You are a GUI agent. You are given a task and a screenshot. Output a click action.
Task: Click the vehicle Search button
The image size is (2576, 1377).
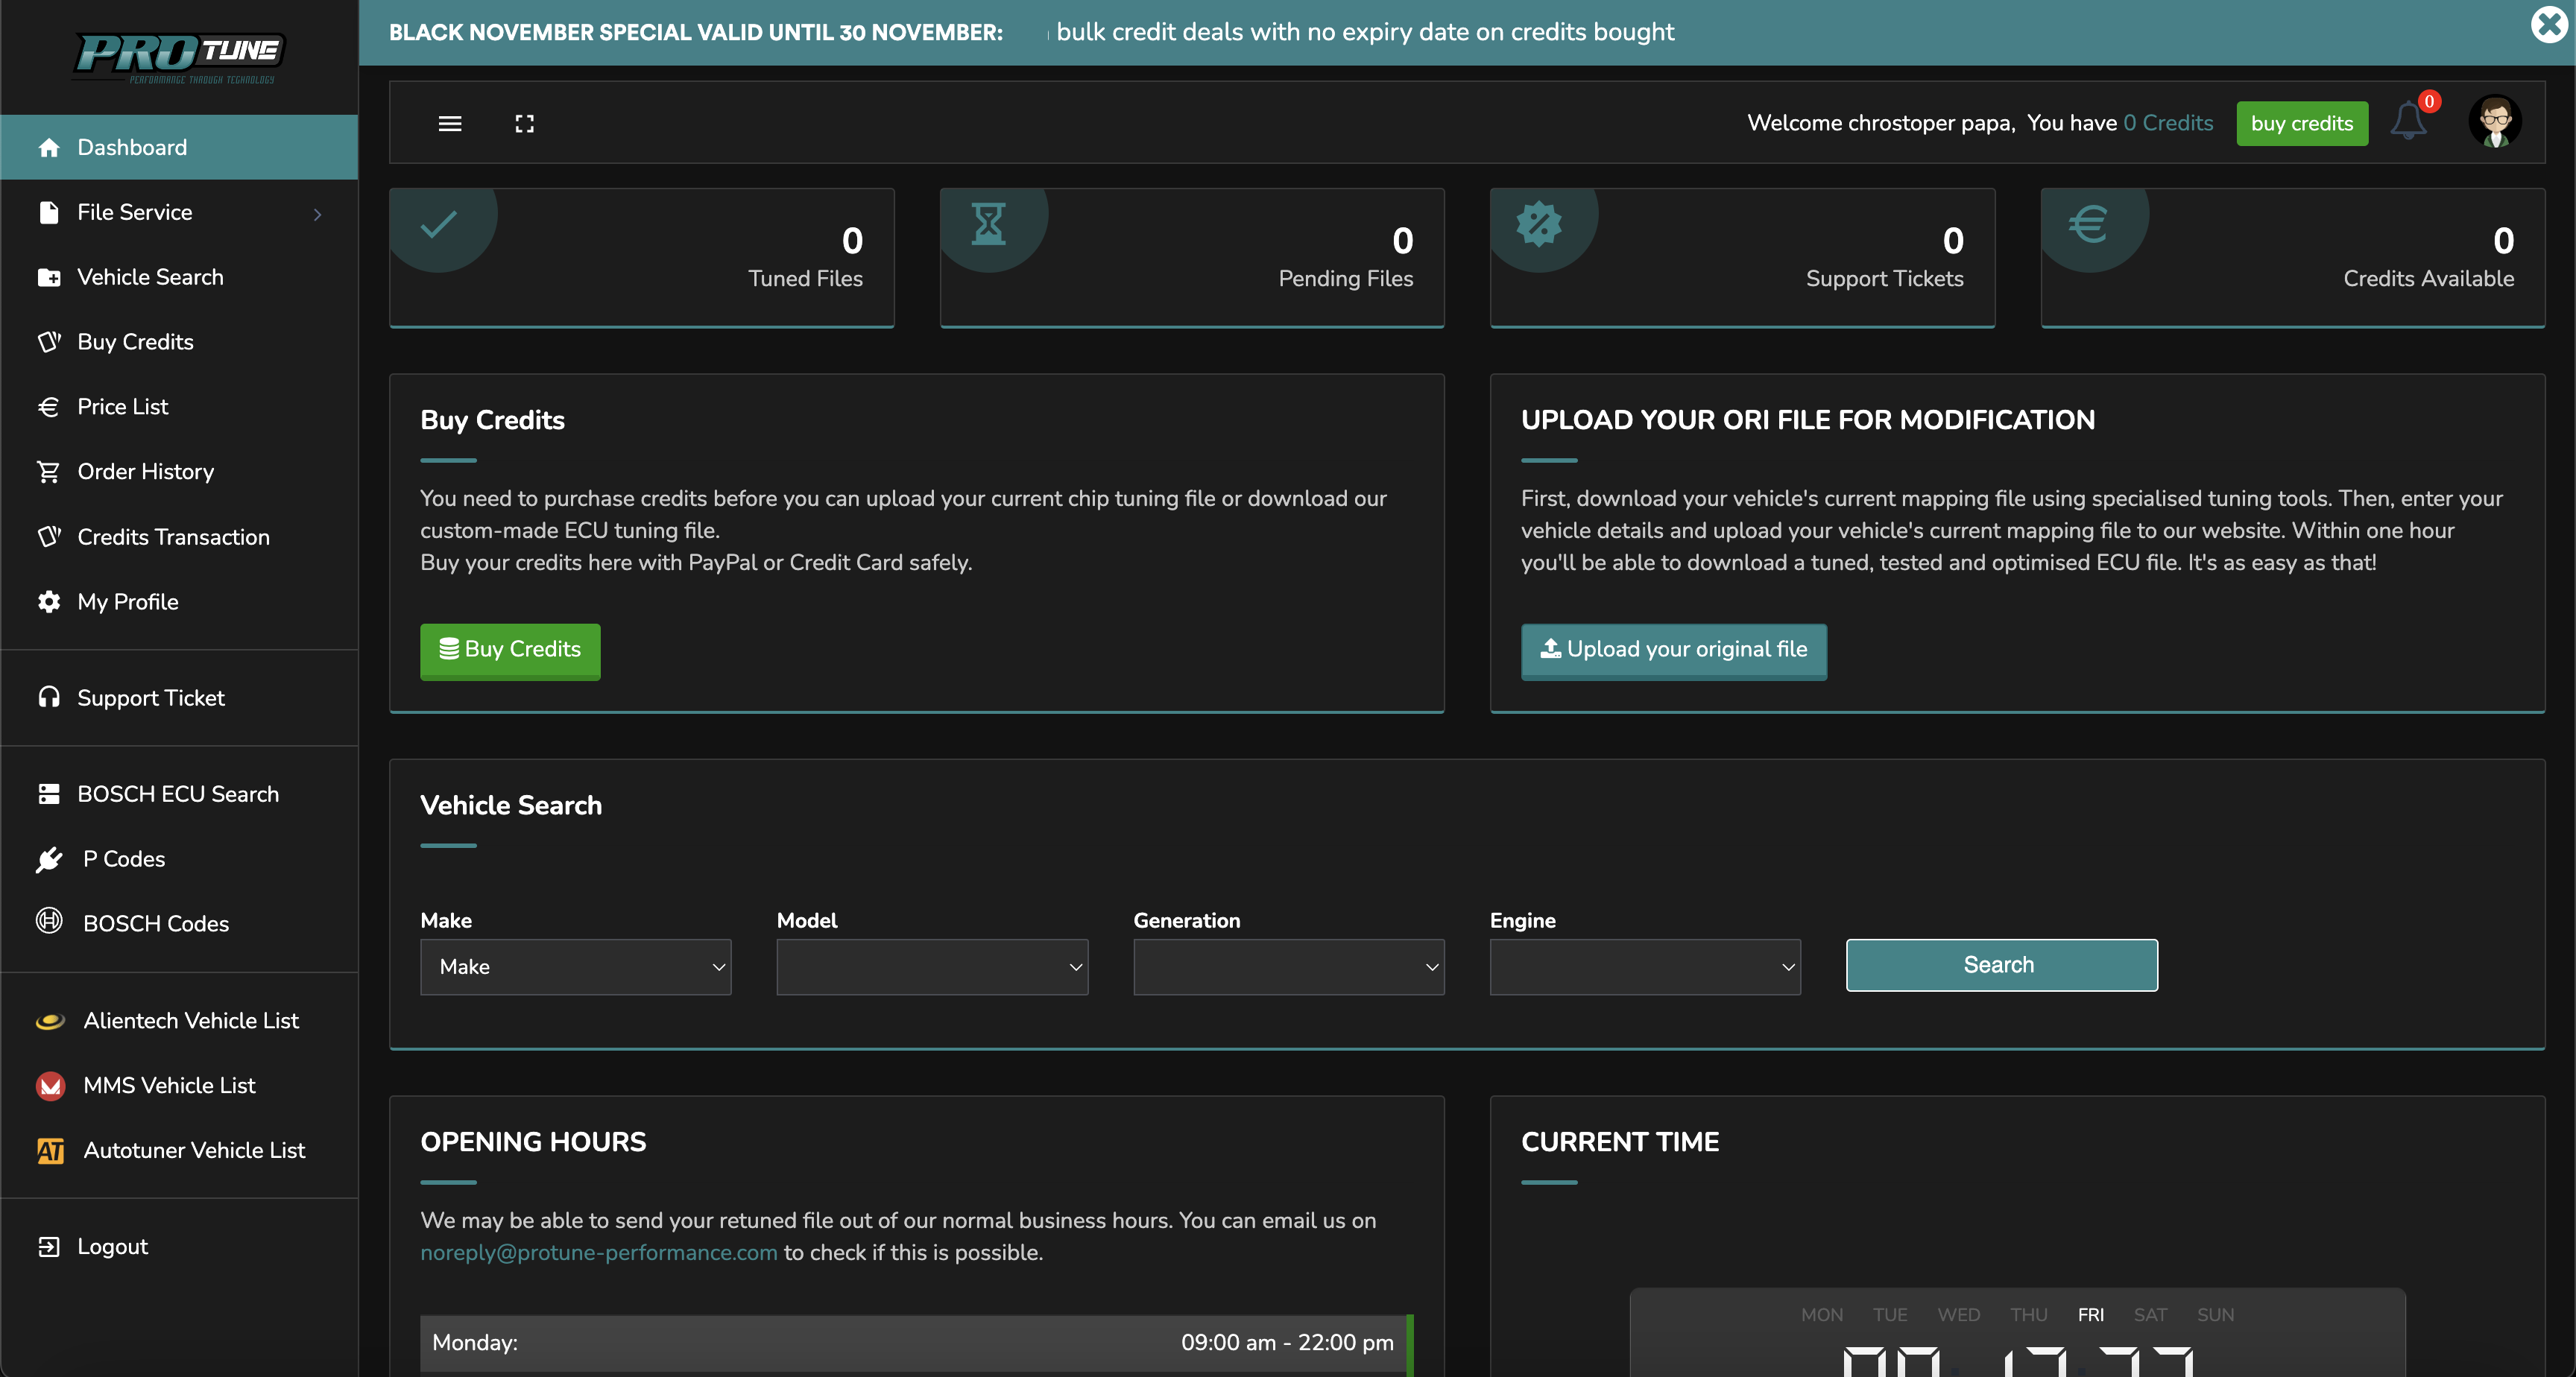(x=2001, y=965)
